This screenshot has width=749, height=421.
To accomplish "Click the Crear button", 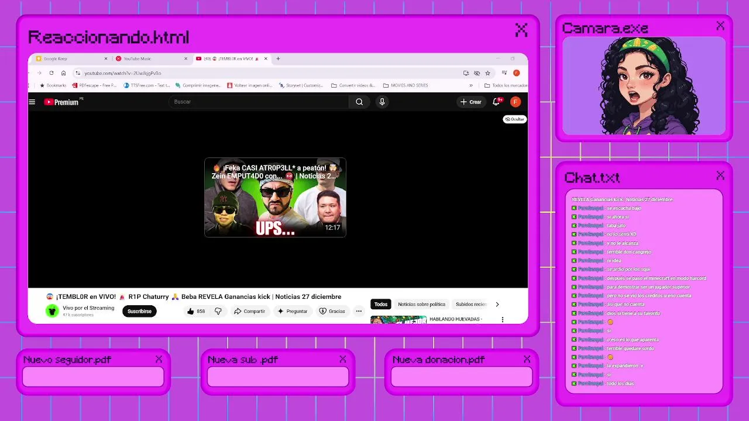I will click(471, 102).
